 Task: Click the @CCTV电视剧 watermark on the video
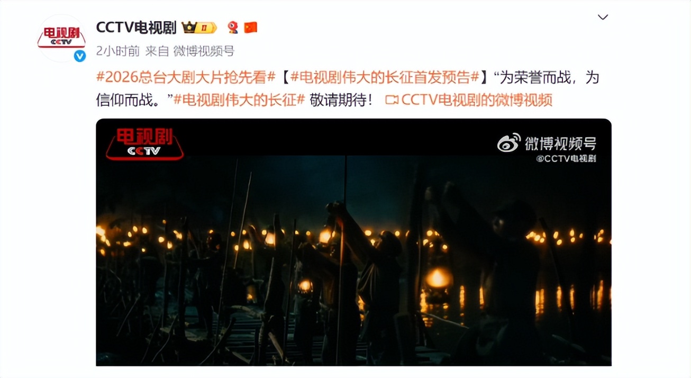coord(566,158)
